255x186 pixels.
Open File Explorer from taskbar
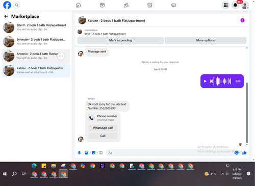point(54,166)
